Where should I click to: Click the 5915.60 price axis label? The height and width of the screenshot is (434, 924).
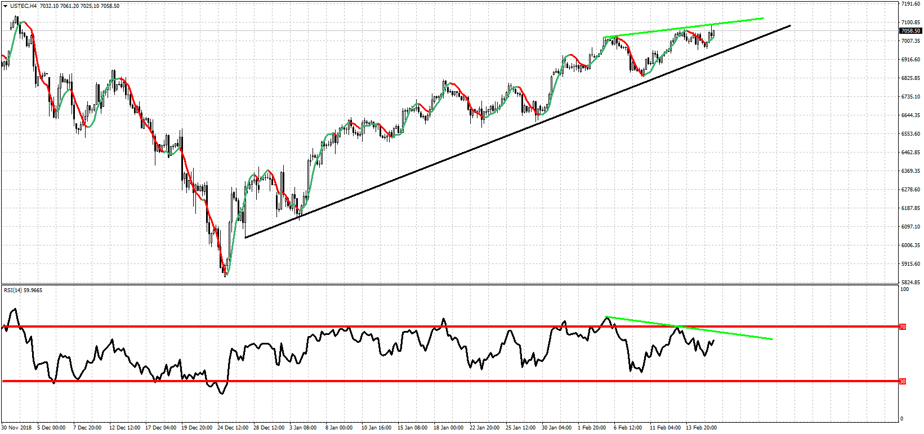pos(910,264)
